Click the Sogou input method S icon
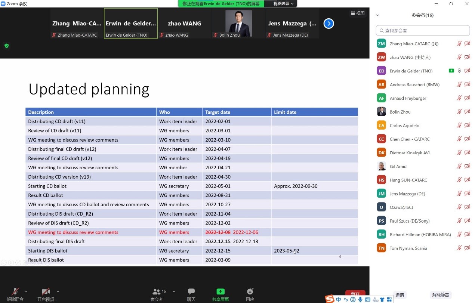Viewport: 475px width, 303px height. [x=329, y=299]
